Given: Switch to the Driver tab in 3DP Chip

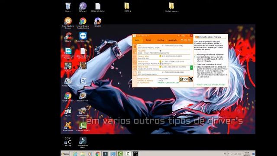Looking at the screenshot, I should click(148, 40).
